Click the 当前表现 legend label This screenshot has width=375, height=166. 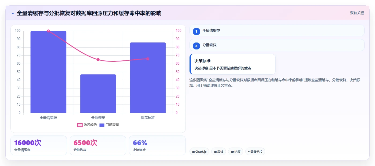[x=112, y=125]
